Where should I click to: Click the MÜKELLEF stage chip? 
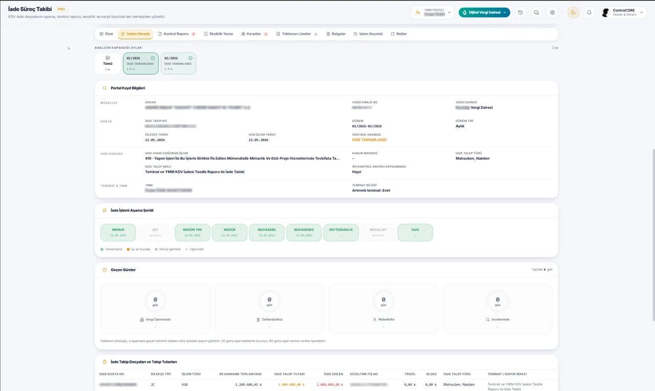(378, 232)
